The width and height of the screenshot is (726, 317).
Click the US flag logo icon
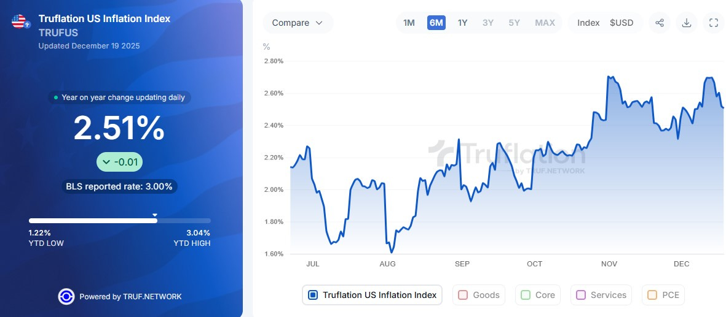[20, 22]
